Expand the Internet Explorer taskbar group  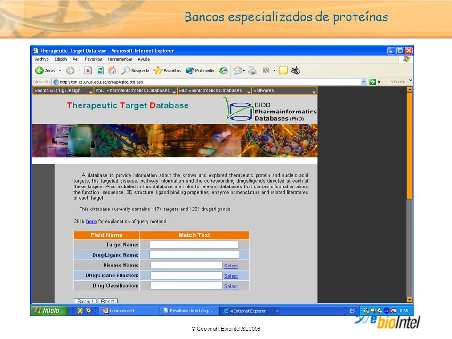tap(277, 311)
